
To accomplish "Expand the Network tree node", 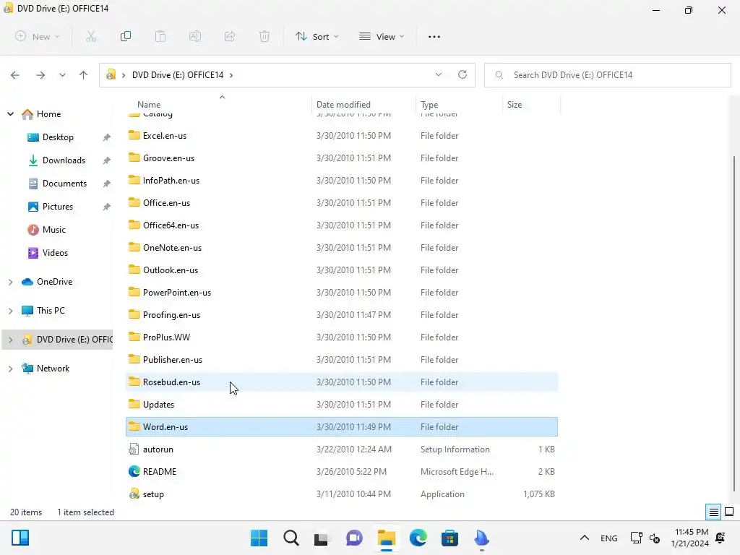I will pyautogui.click(x=10, y=369).
